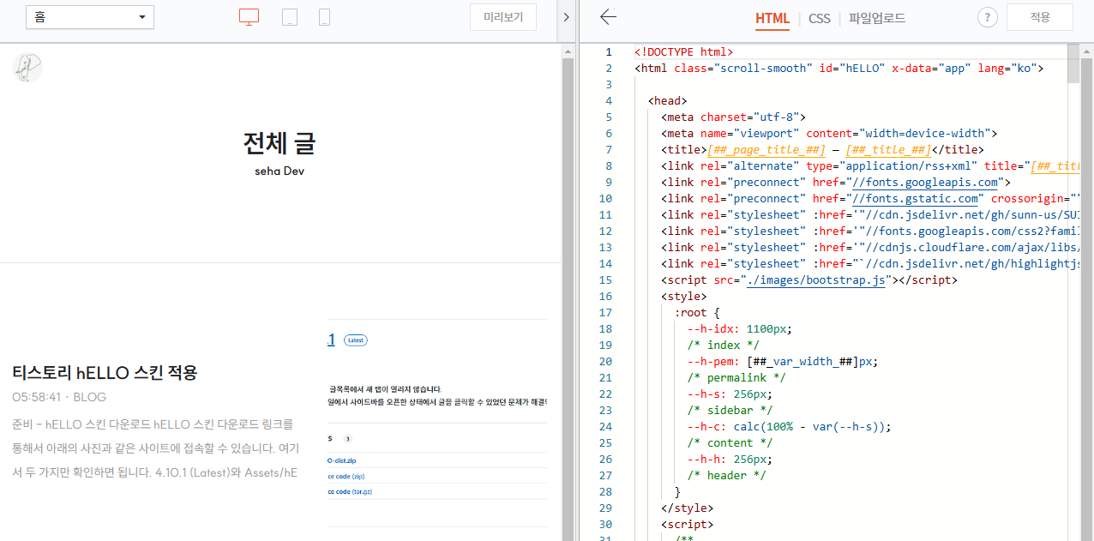Image resolution: width=1094 pixels, height=541 pixels.
Task: Click the --h-pem var_width line
Action: (x=782, y=362)
